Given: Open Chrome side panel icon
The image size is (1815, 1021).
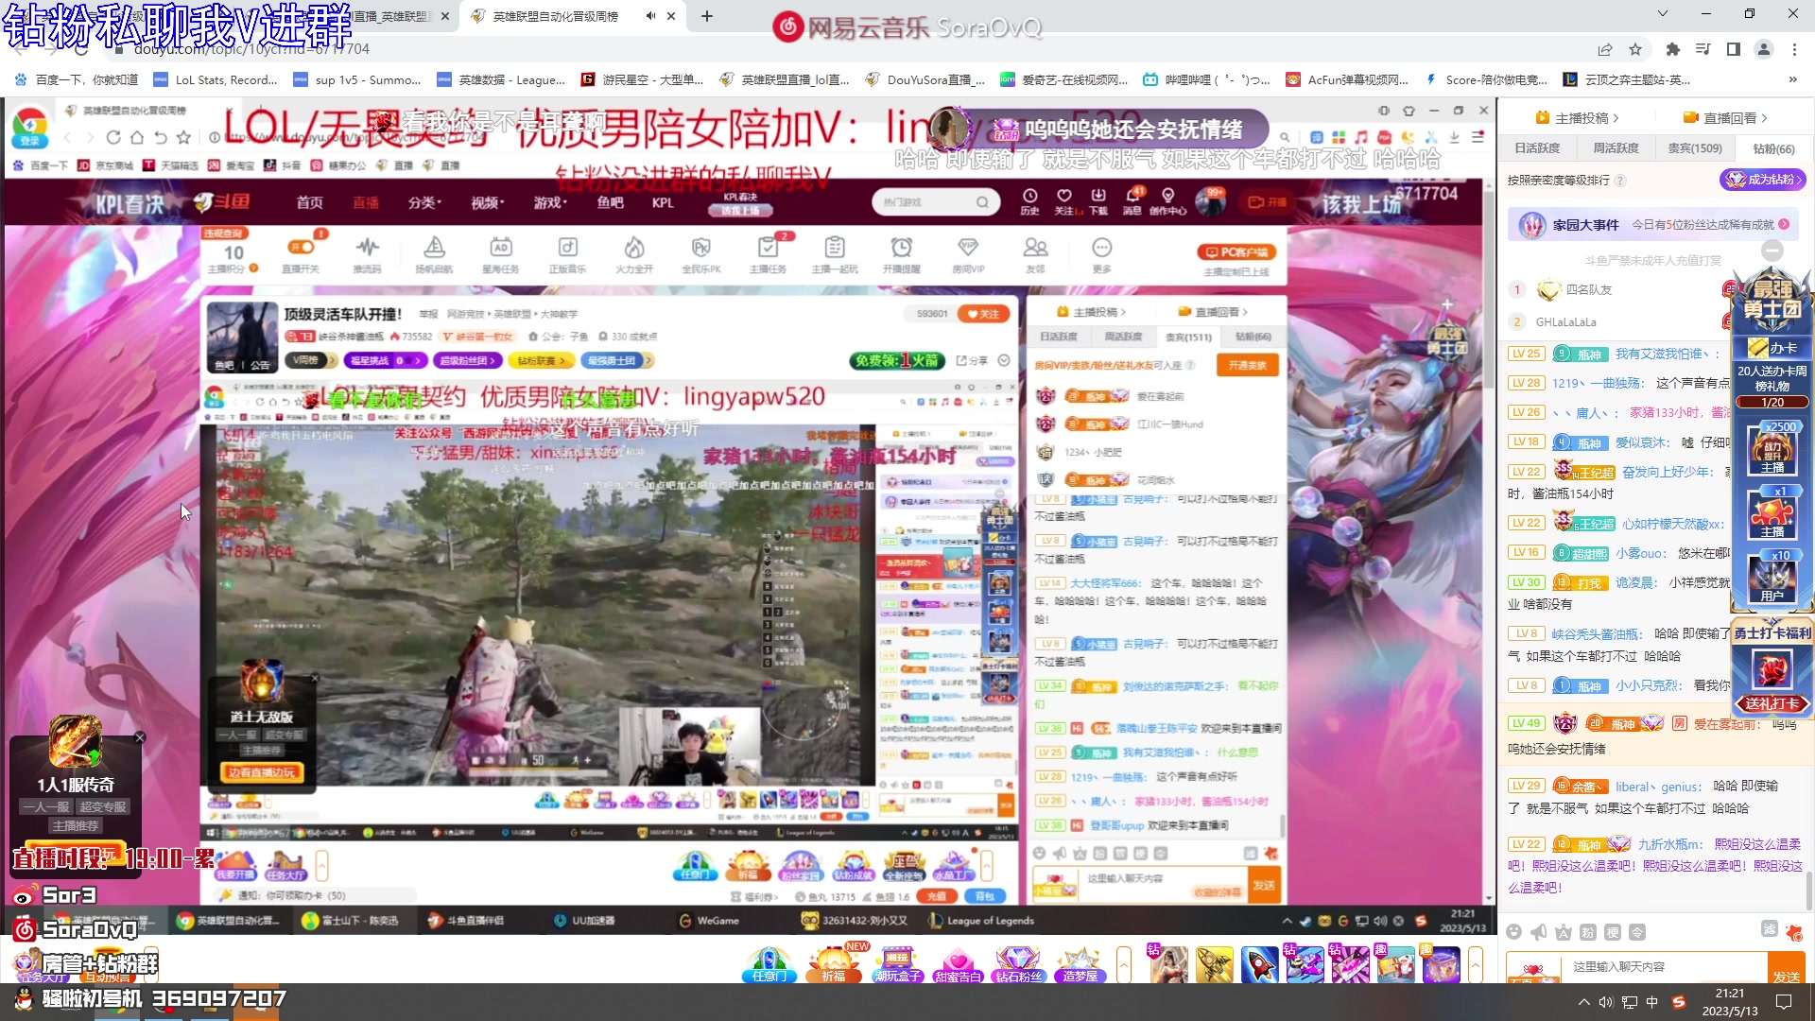Looking at the screenshot, I should (1734, 49).
